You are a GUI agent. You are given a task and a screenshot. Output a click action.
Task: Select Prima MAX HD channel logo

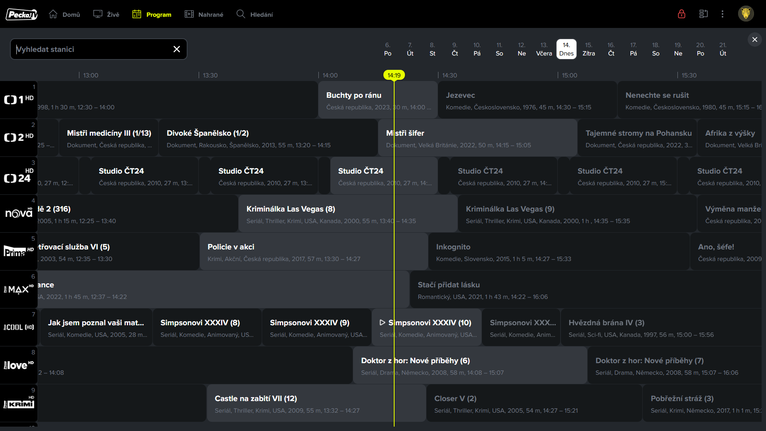[19, 289]
